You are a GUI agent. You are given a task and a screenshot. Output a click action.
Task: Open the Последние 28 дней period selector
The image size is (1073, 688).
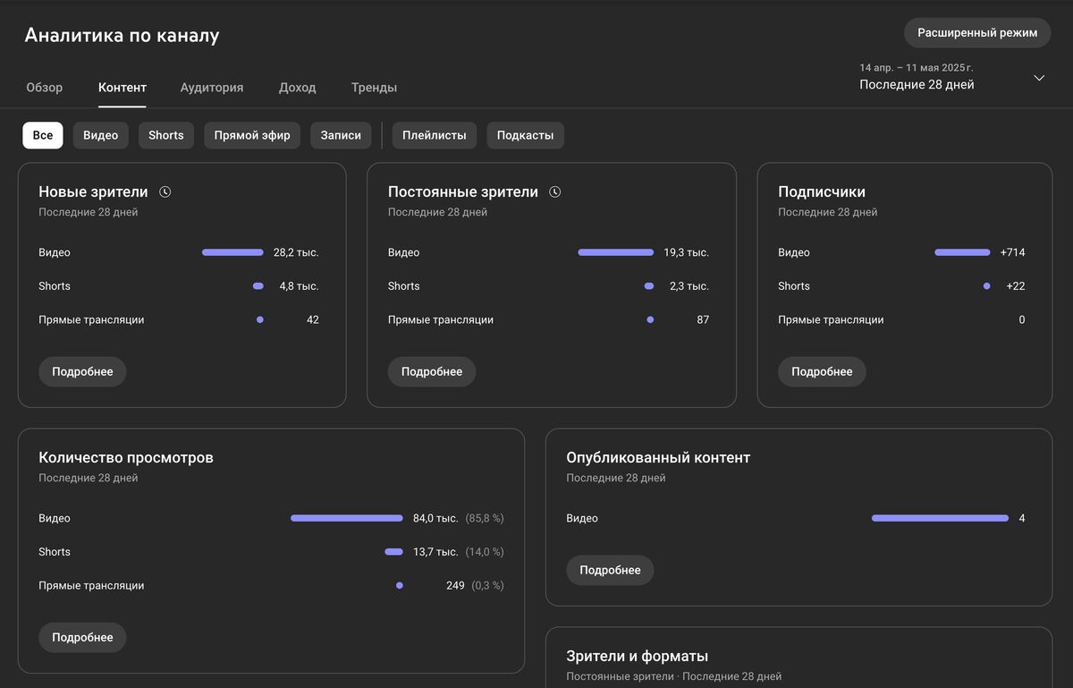[x=917, y=85]
